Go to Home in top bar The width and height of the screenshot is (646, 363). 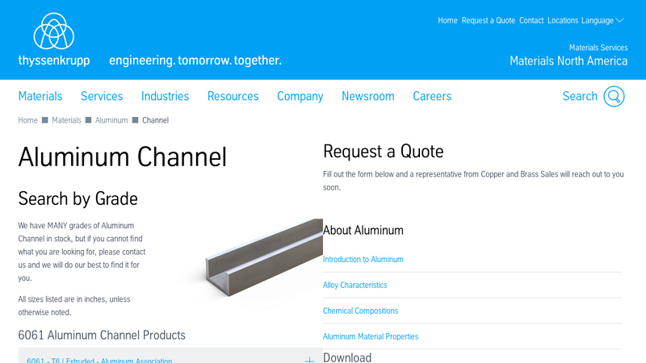point(447,21)
